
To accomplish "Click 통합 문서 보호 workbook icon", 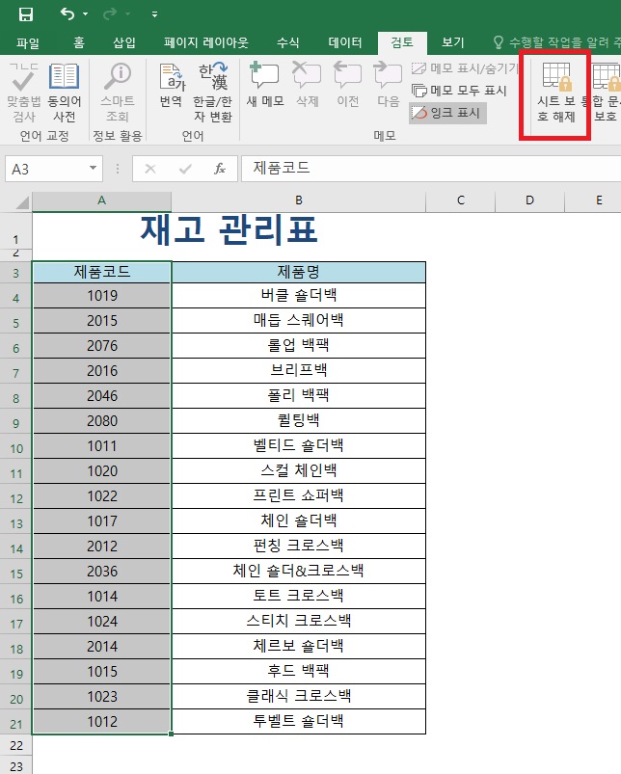I will 606,93.
